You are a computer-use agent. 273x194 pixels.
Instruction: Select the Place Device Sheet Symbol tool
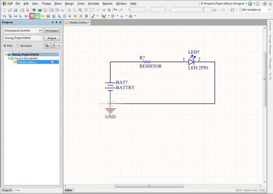(59, 16)
